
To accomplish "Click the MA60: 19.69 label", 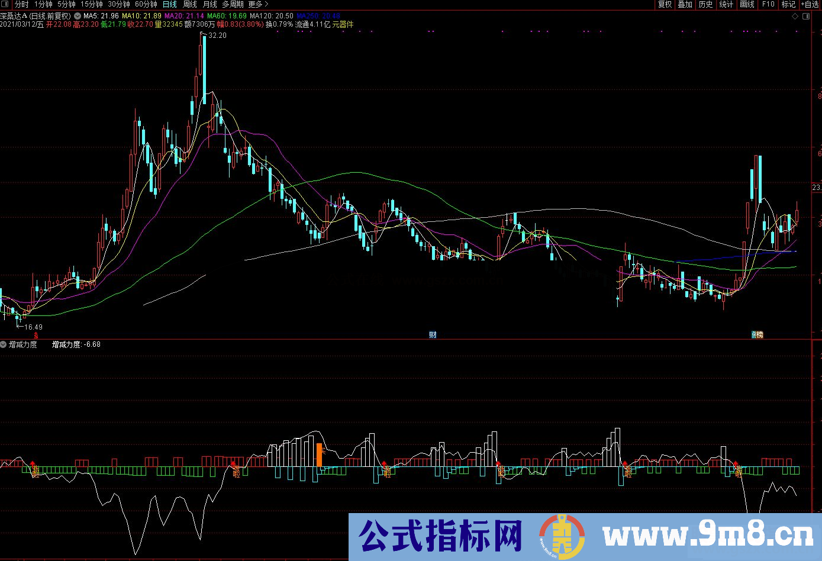I will 227,16.
